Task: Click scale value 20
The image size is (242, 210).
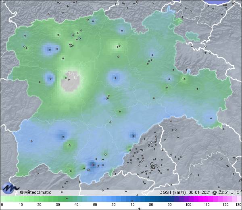Action: [40, 205]
